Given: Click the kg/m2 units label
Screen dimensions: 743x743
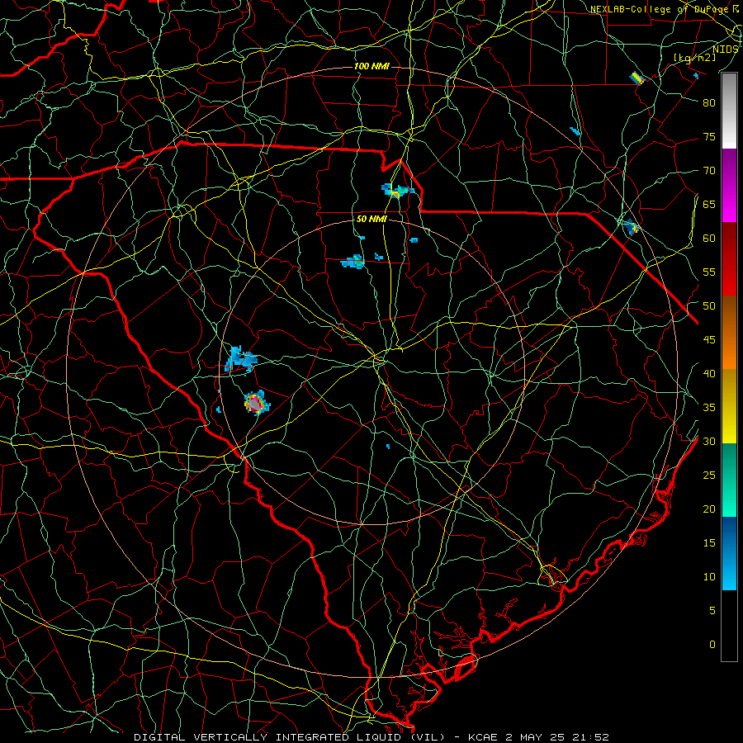Looking at the screenshot, I should (x=694, y=57).
